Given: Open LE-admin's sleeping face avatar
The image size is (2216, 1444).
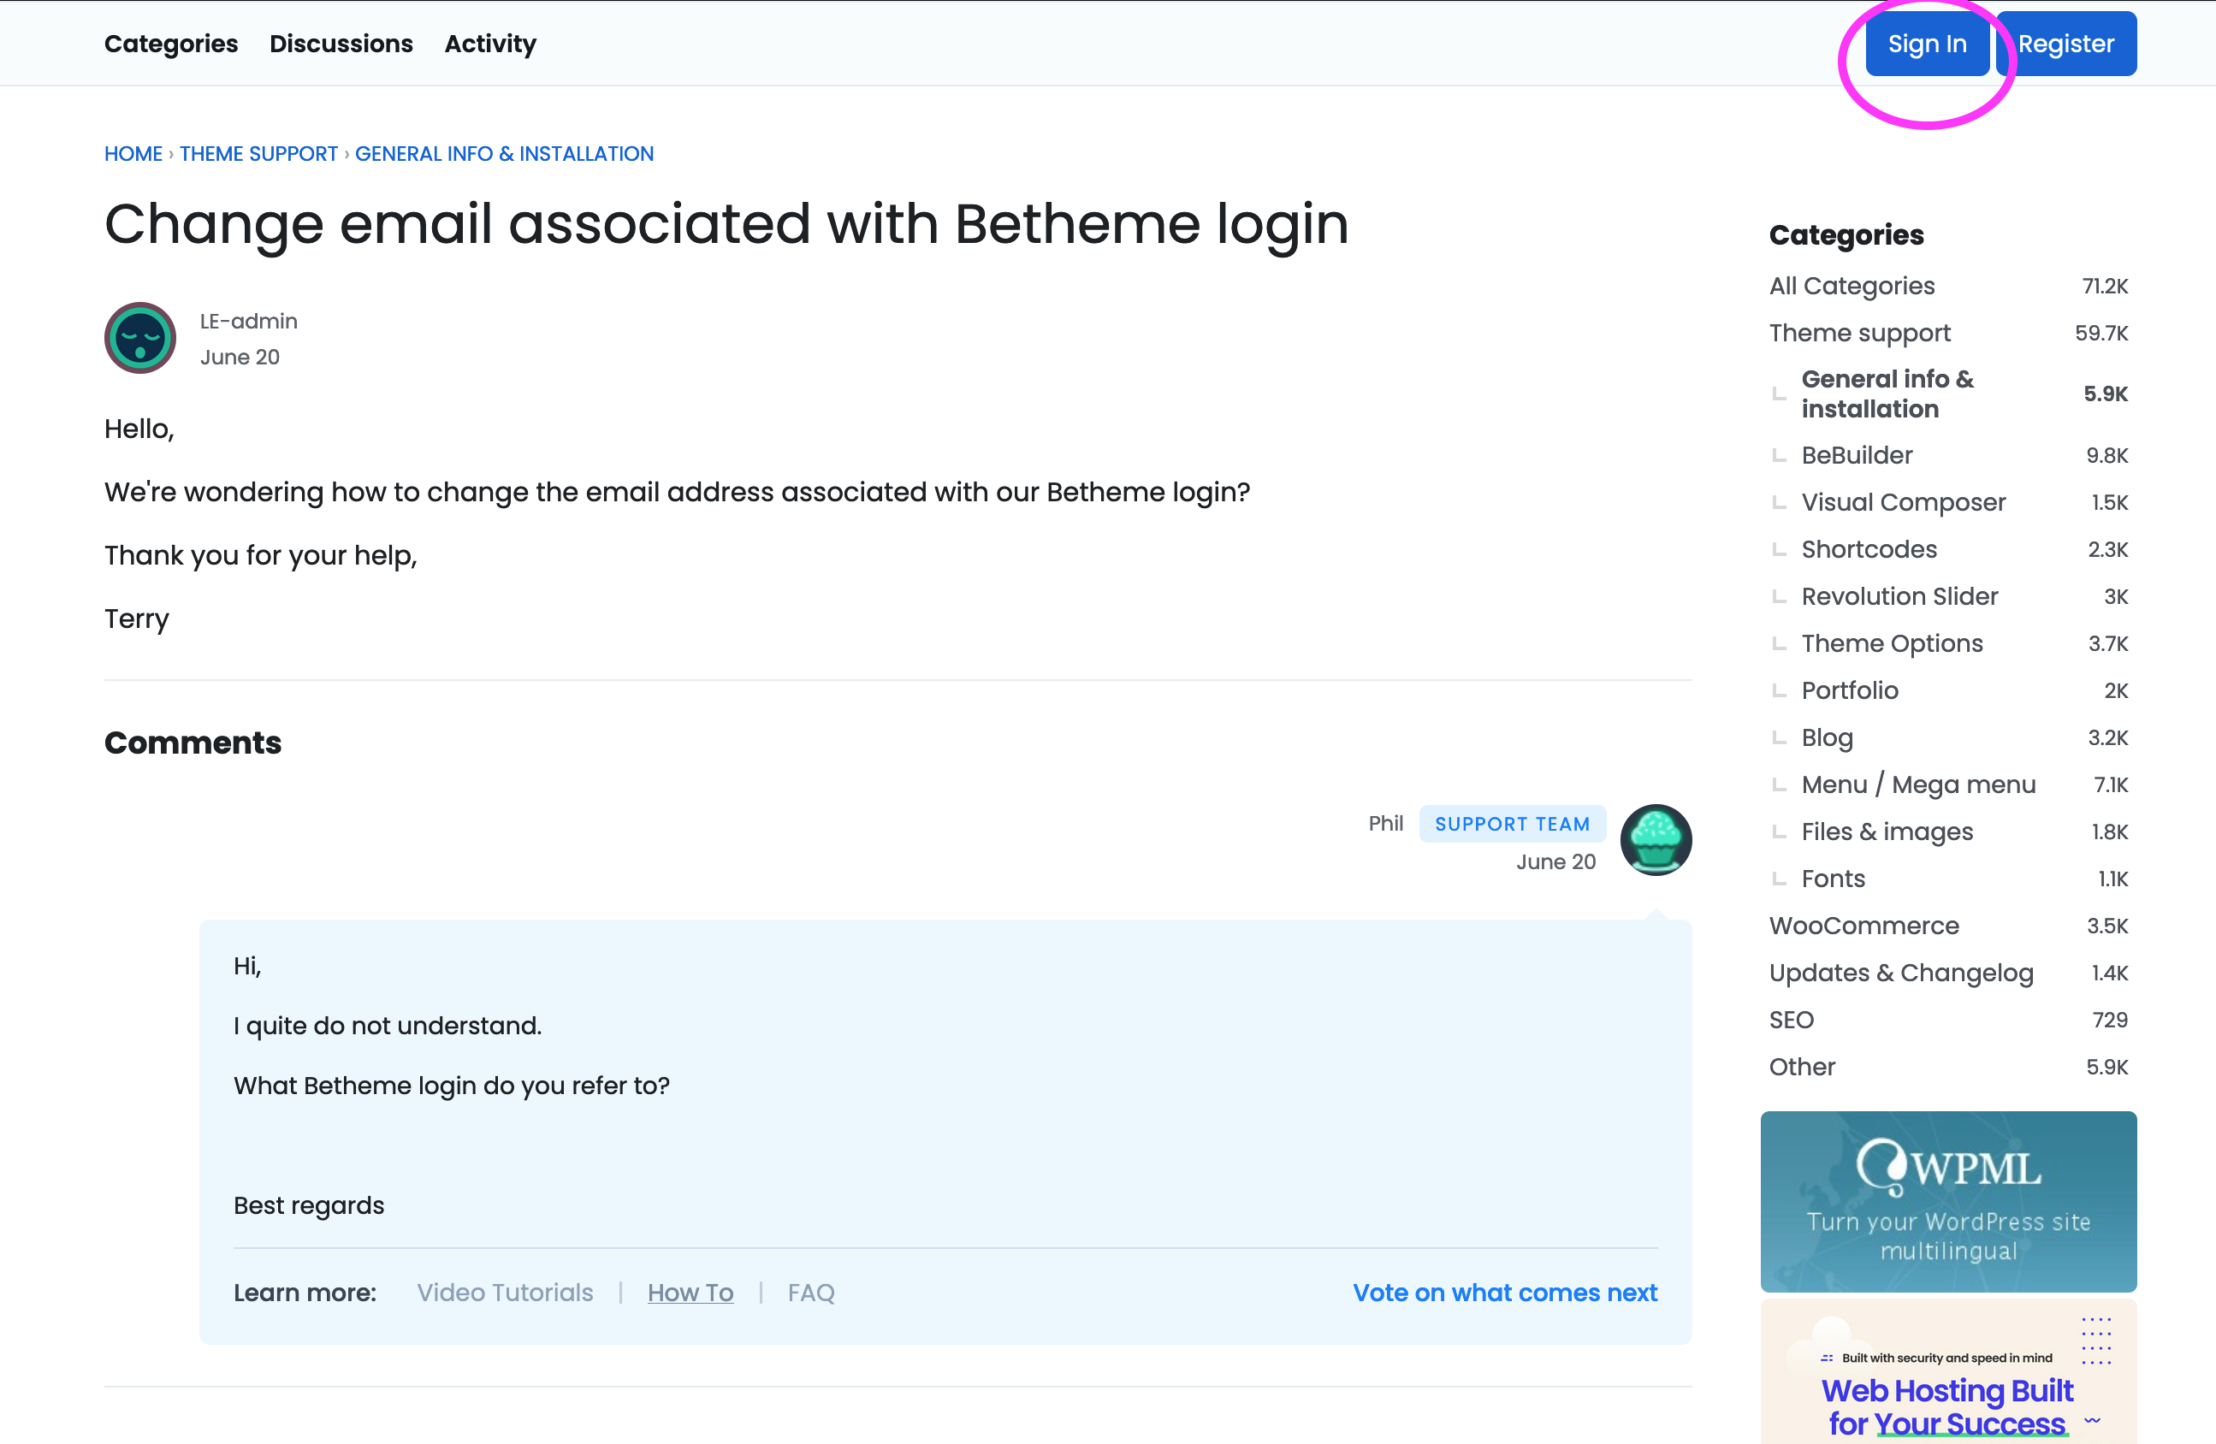Looking at the screenshot, I should [x=139, y=338].
